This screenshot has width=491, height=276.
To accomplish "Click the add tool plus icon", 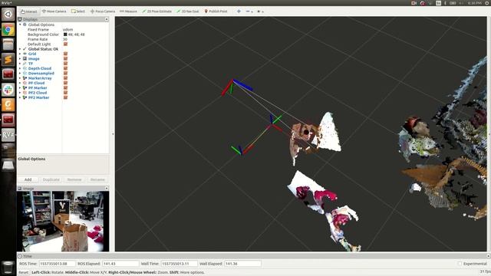I will [x=239, y=11].
